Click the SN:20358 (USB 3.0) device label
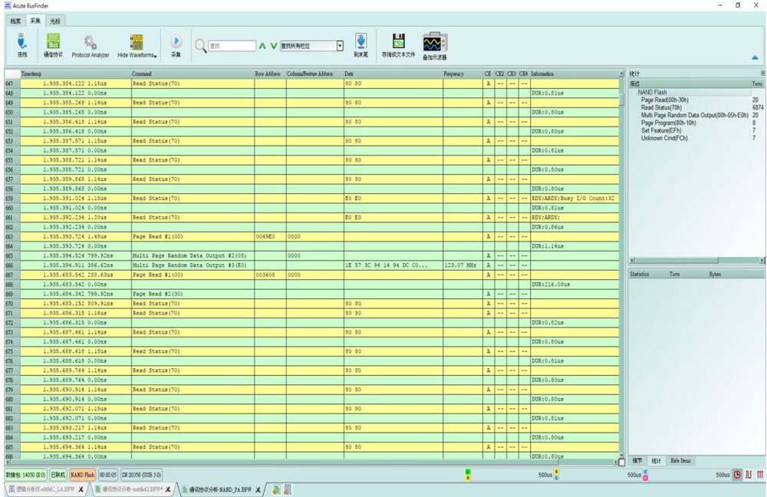 141,475
